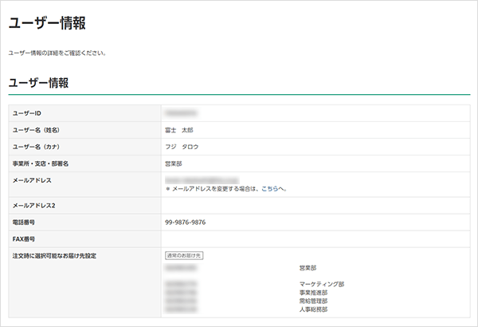Click the blurred email address value
Image resolution: width=478 pixels, height=327 pixels.
202,179
